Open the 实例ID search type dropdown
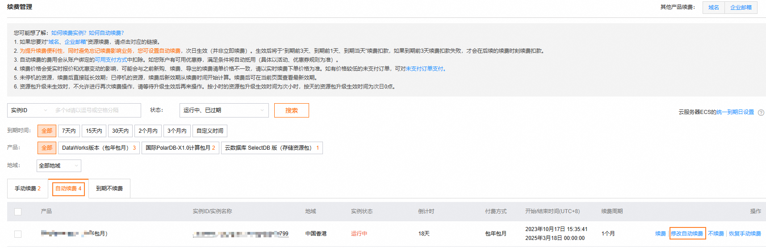This screenshot has width=766, height=248. tap(29, 110)
